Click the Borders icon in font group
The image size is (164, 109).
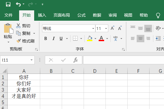[75, 38]
